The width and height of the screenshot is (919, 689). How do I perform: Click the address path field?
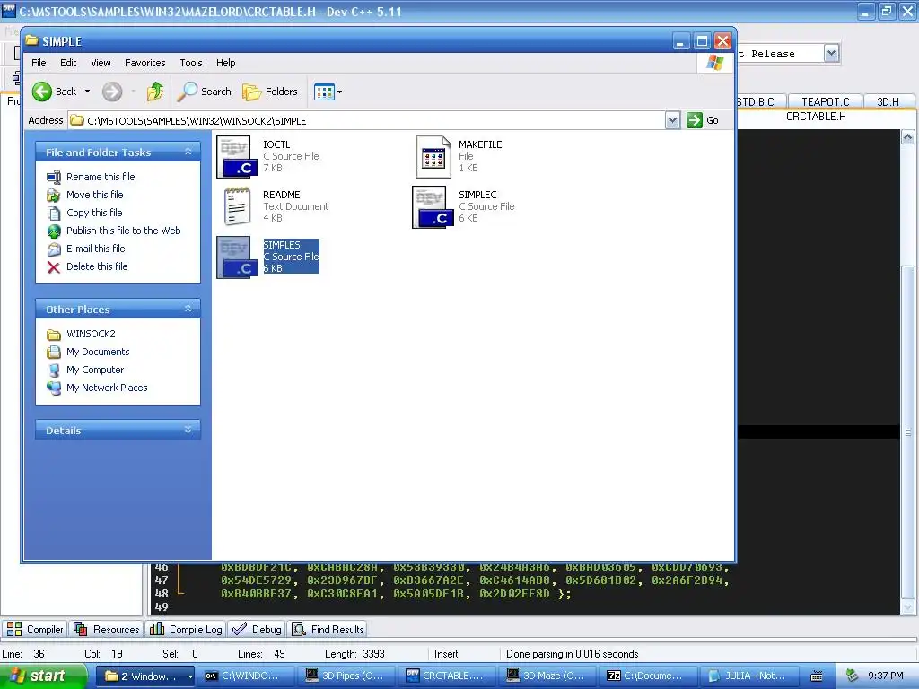tap(367, 121)
